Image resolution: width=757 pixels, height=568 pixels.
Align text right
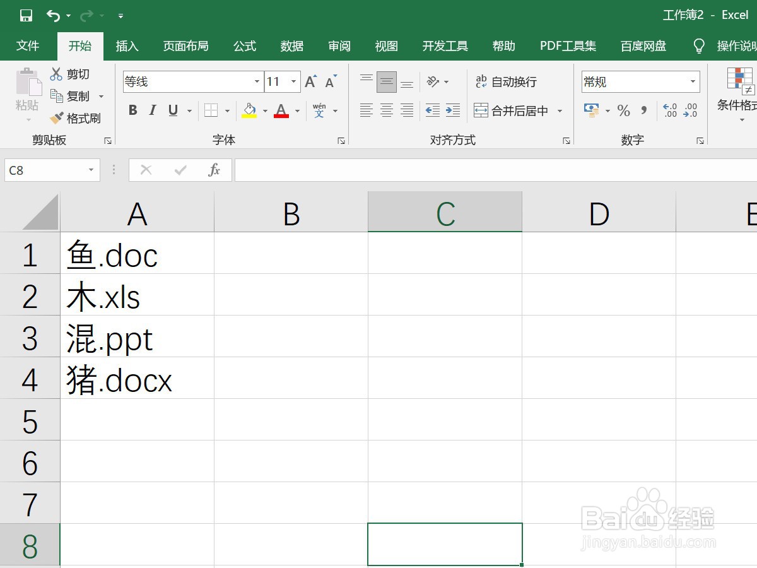click(x=407, y=111)
